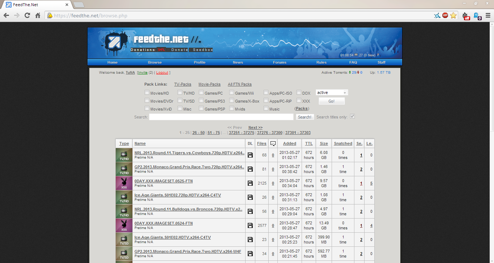The width and height of the screenshot is (494, 263).
Task: Download Ice.Age.Giants.S01E02.720p via its floppy icon
Action: tap(250, 197)
